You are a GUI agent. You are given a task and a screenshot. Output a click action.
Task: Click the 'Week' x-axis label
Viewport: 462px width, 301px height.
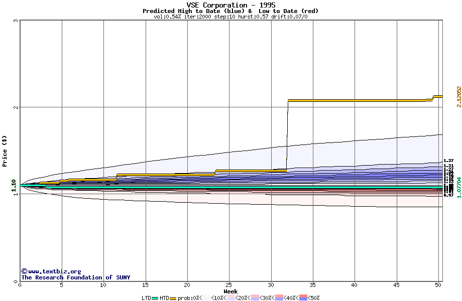[230, 291]
